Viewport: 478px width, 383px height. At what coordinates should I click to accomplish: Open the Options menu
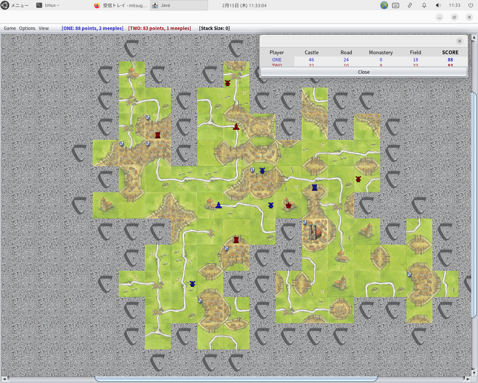[27, 28]
